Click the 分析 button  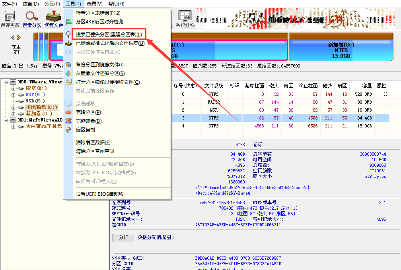coord(123,237)
